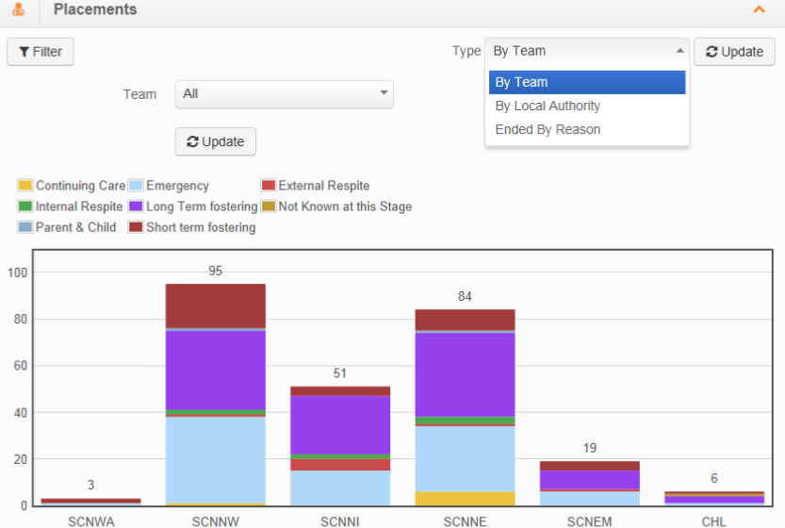Click the Emergency legend label text

point(177,186)
